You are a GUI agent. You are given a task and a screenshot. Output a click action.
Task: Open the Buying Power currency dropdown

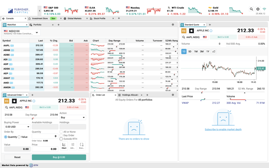tap(17, 127)
